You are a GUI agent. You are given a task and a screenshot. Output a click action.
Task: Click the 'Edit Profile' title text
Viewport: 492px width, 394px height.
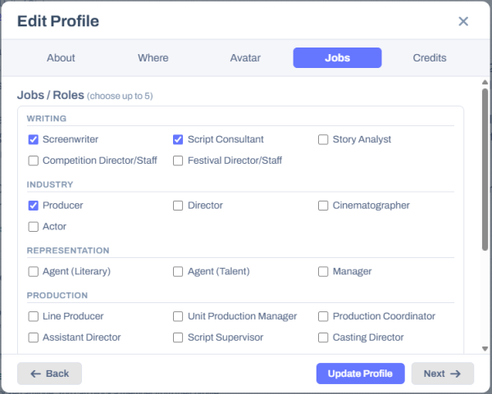(x=58, y=21)
